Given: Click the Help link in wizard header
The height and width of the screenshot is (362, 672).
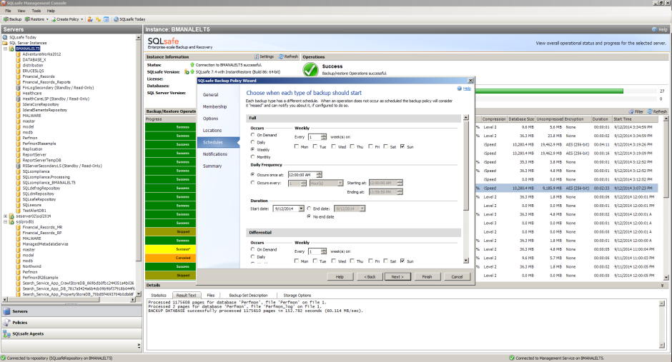Looking at the screenshot, I should pyautogui.click(x=467, y=89).
